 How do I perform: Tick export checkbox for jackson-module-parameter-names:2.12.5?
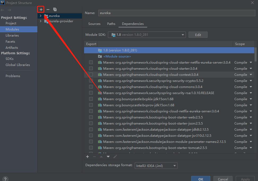tap(91, 142)
